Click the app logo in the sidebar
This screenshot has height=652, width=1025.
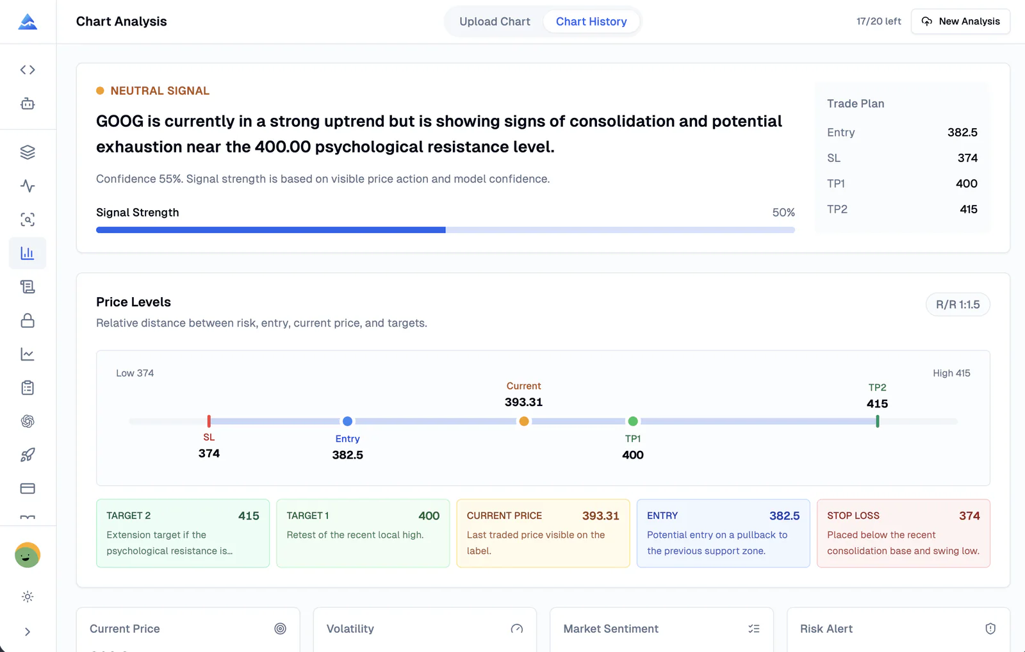coord(28,22)
